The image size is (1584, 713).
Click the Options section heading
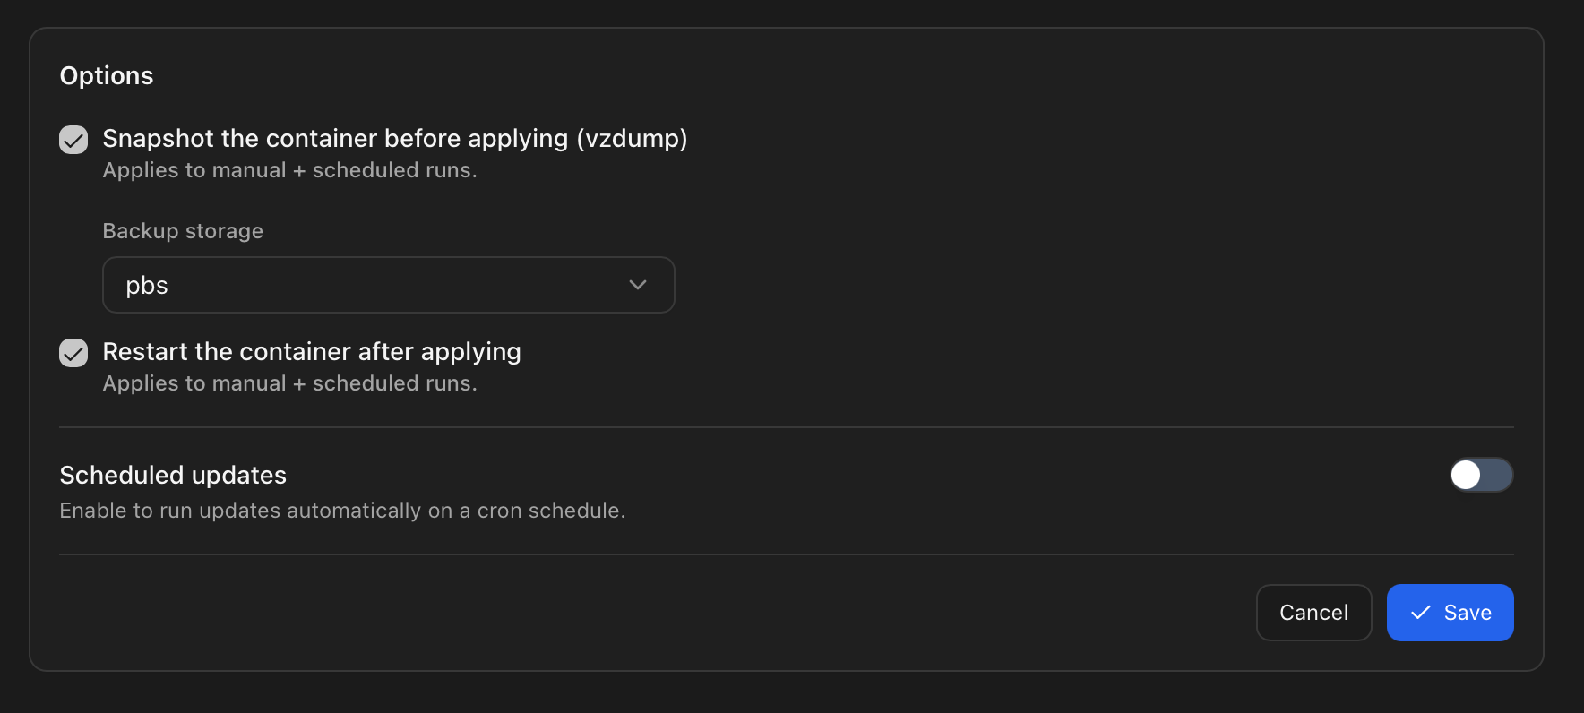pos(107,76)
